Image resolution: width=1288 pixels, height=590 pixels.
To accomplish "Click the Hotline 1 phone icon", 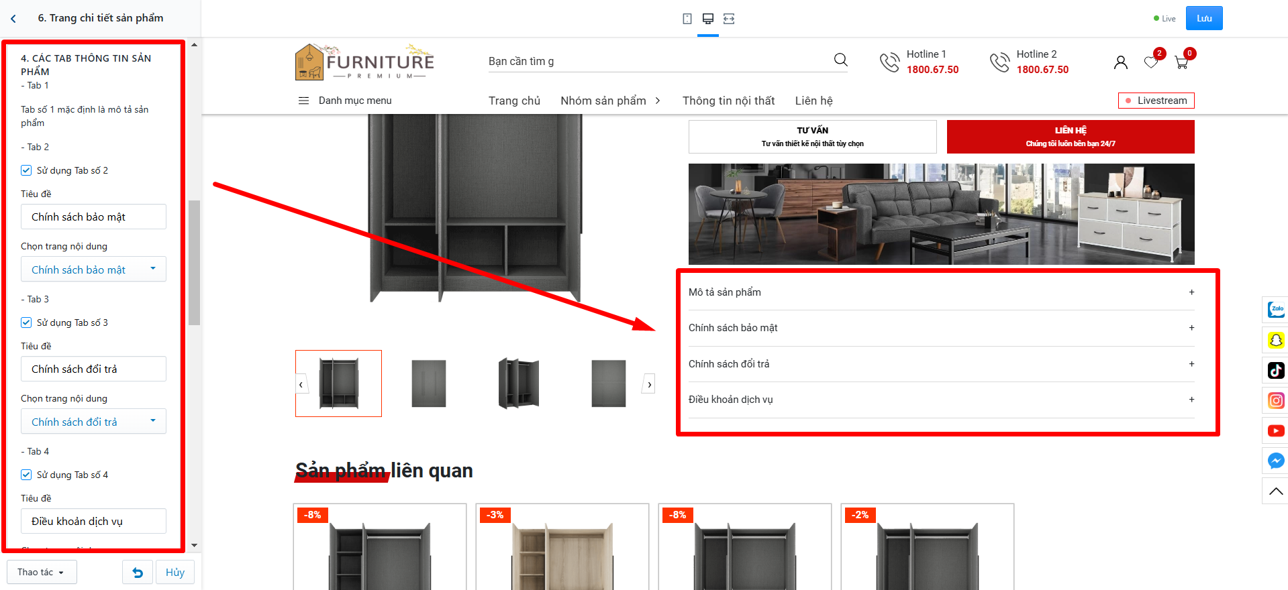I will tap(890, 62).
